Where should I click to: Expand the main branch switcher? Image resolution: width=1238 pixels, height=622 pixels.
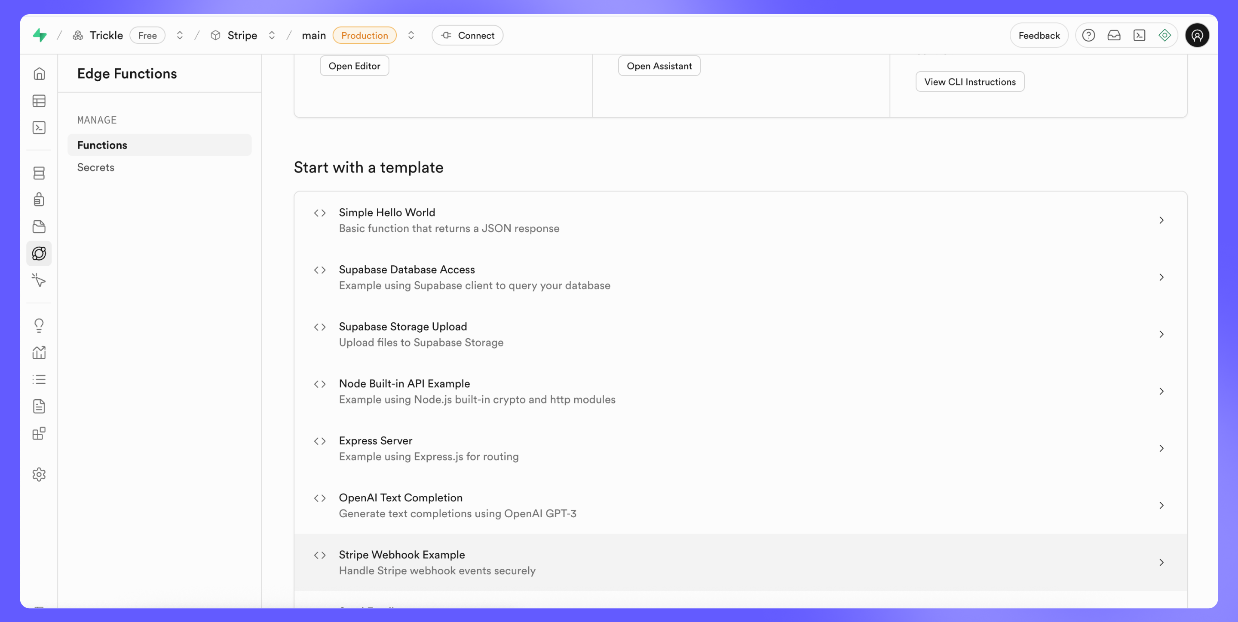click(411, 36)
